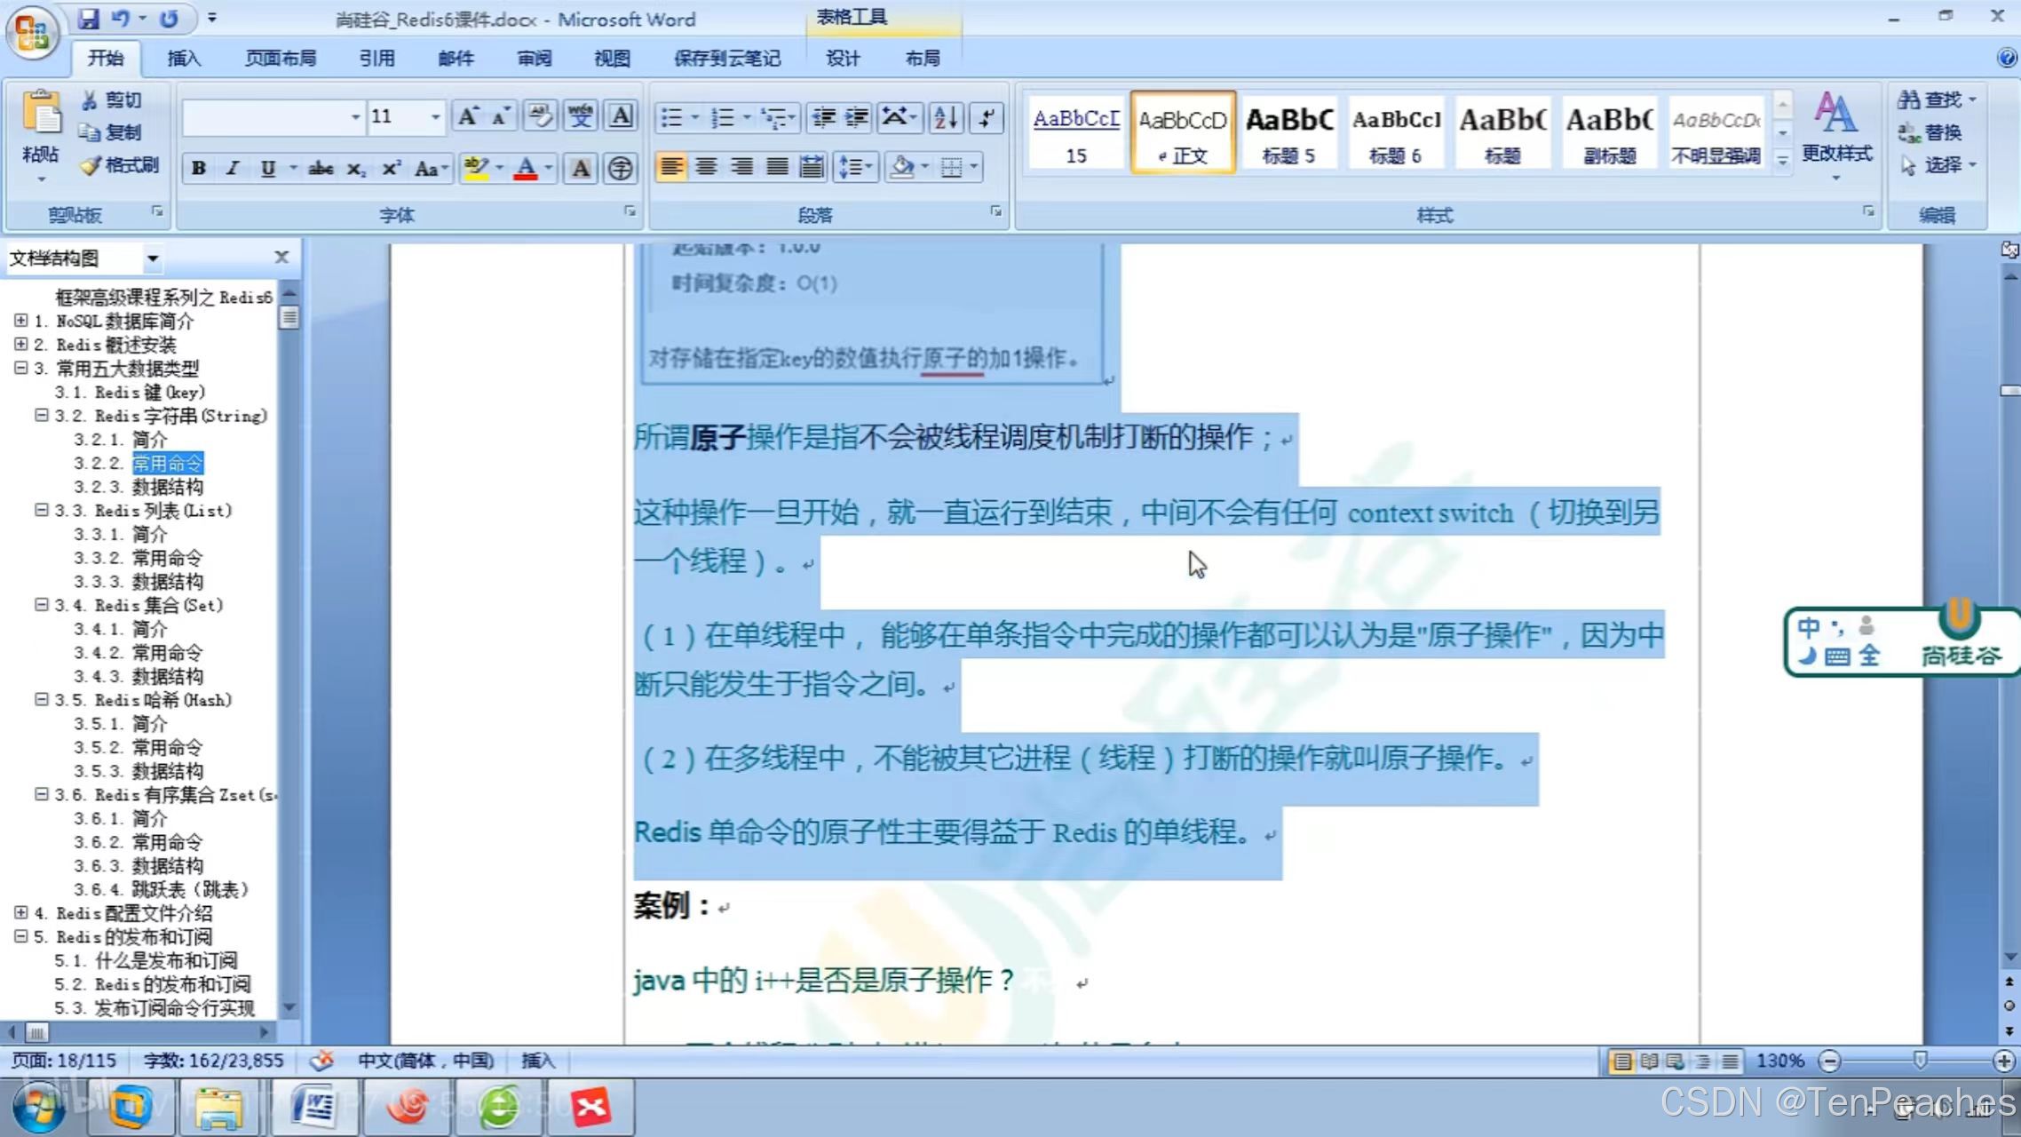The image size is (2021, 1137).
Task: Click the bullet list icon
Action: pyautogui.click(x=672, y=117)
